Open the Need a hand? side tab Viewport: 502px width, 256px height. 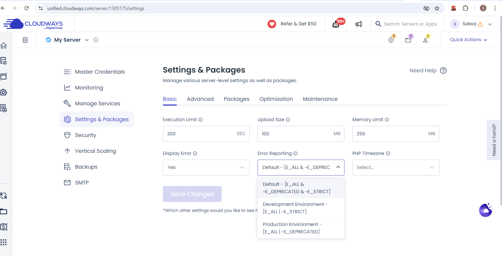[x=494, y=140]
